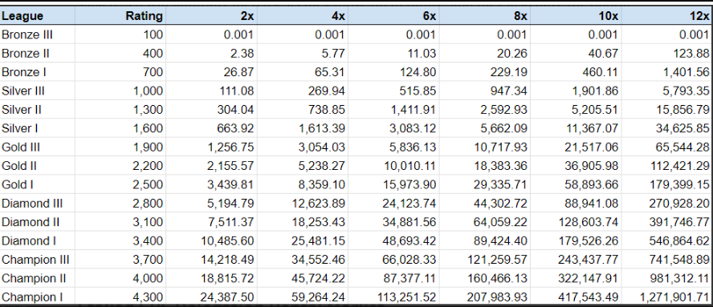Click the Bronze III league cell
Viewport: 713px width, 307px height.
click(37, 34)
